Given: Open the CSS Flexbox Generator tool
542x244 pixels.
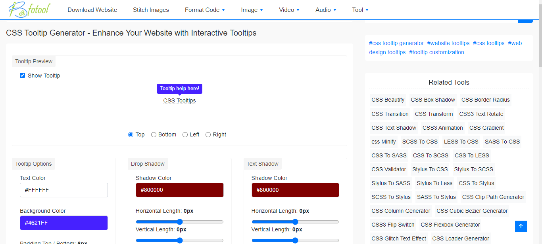Looking at the screenshot, I should (450, 225).
